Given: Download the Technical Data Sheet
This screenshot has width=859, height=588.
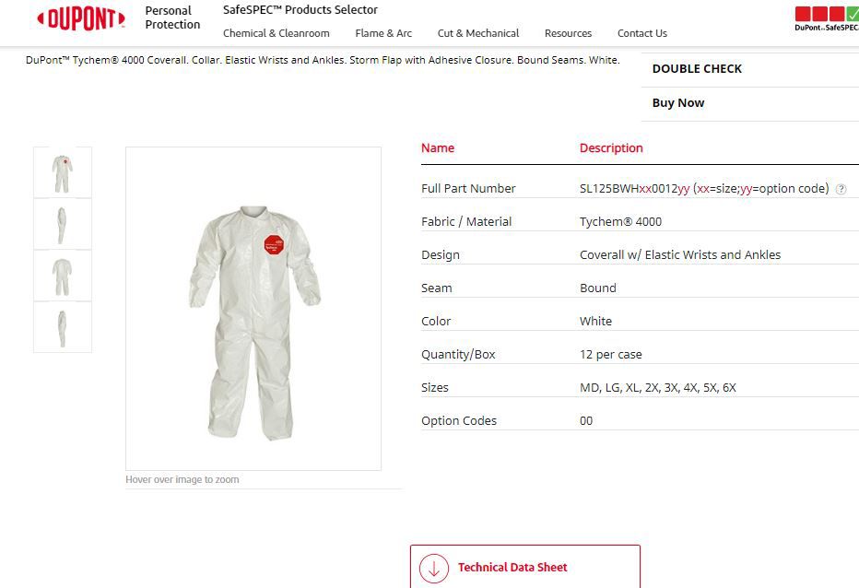Looking at the screenshot, I should (512, 568).
